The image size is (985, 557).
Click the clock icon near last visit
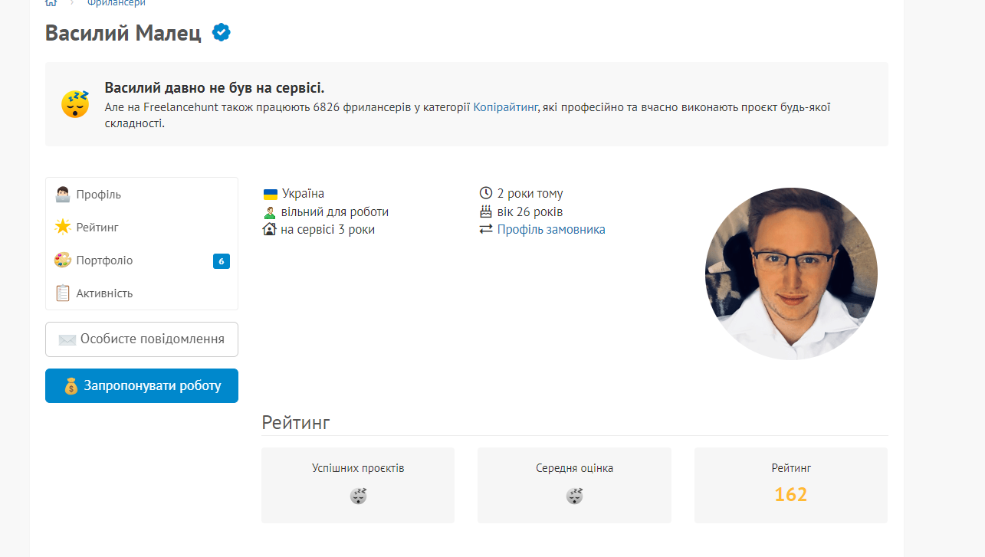[x=485, y=193]
